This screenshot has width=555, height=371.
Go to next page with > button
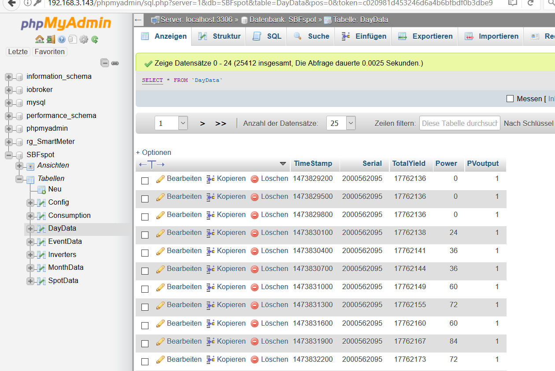tap(203, 124)
